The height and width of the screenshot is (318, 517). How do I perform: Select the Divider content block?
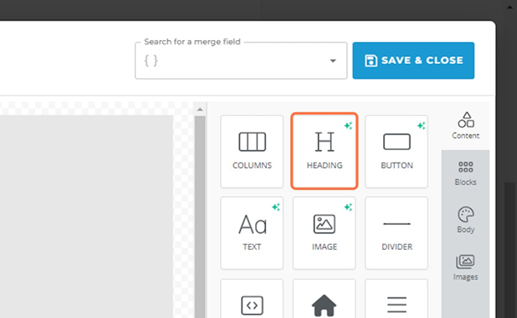[397, 233]
